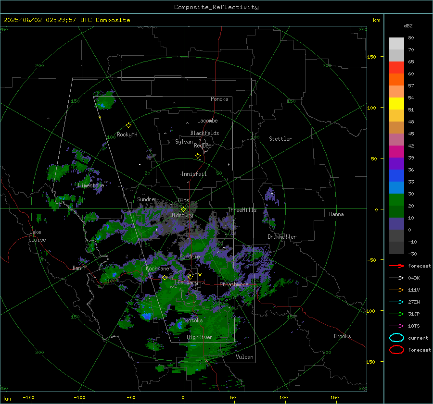Click the Lacombe label on the map
Viewport: 433px width, 404px height.
[x=207, y=121]
